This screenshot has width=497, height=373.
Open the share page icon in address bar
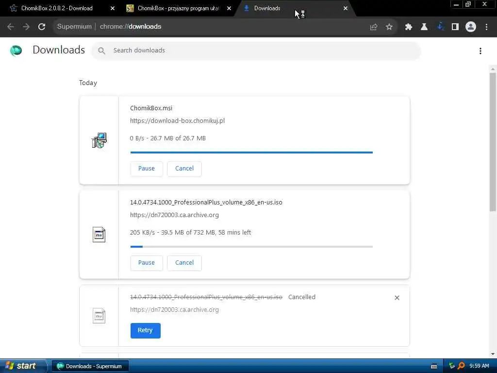click(374, 27)
